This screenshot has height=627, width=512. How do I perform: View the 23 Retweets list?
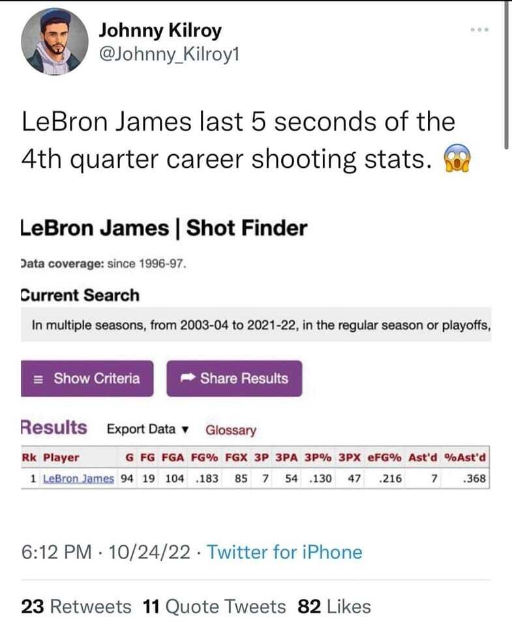tap(76, 606)
